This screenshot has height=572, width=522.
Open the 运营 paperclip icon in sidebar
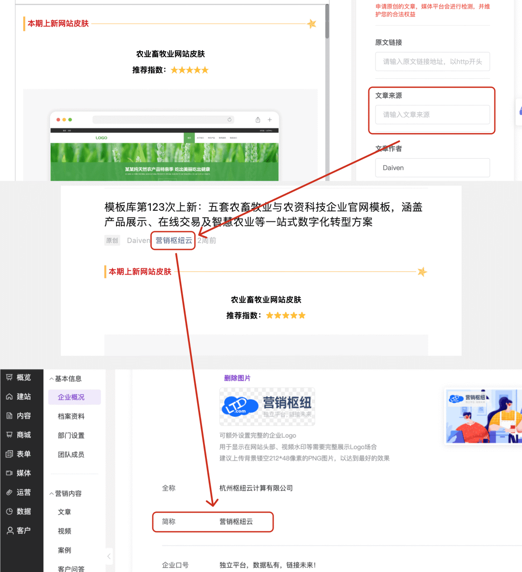(10, 492)
